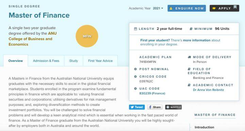Click the bookmark icon on Apply button
The height and width of the screenshot is (131, 245).
235,7
